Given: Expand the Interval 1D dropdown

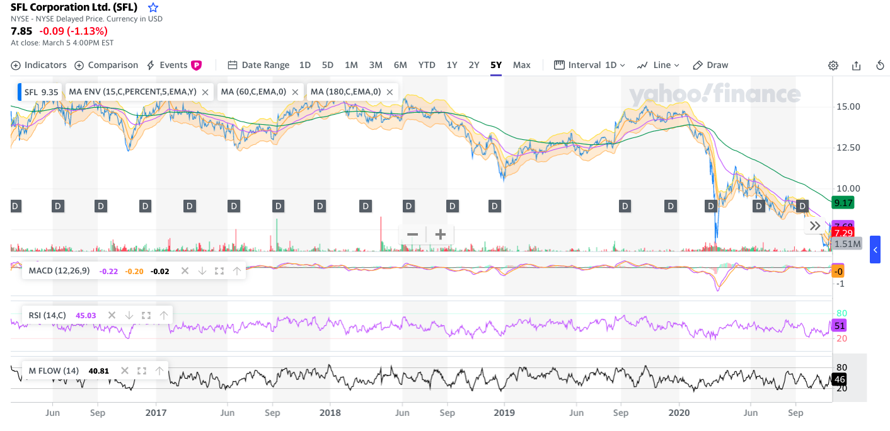Looking at the screenshot, I should 589,65.
